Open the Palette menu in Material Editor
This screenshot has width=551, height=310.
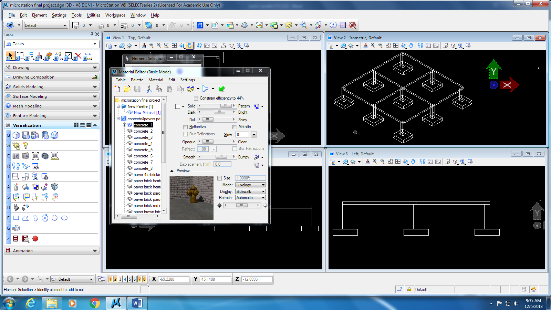click(137, 80)
